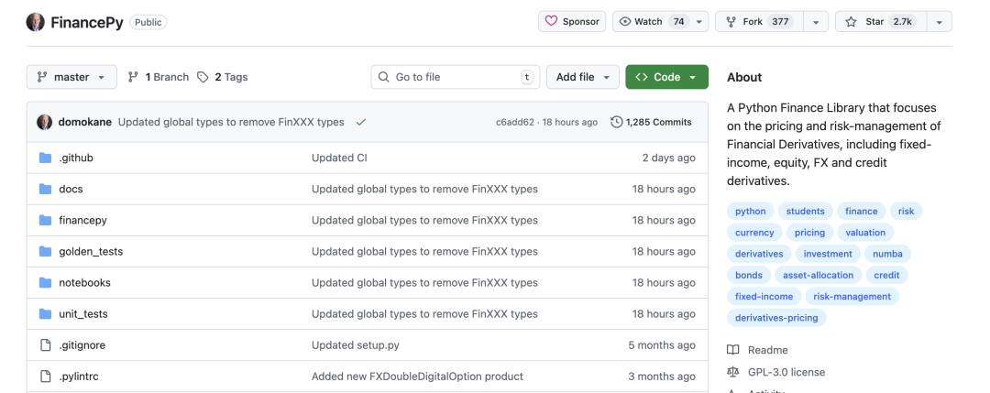990x393 pixels.
Task: Select the derivatives topic tag
Action: 759,254
